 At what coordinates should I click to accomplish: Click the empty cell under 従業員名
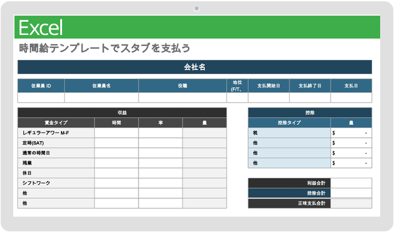[102, 98]
